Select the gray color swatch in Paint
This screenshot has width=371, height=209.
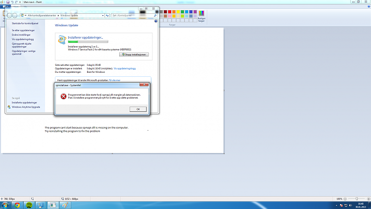pos(161,12)
